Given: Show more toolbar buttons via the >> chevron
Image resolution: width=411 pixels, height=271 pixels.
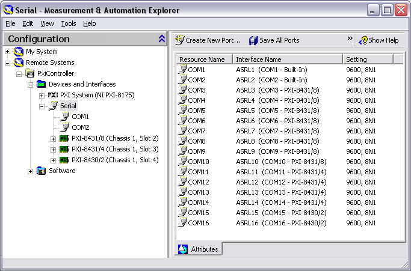Looking at the screenshot, I should [x=350, y=38].
